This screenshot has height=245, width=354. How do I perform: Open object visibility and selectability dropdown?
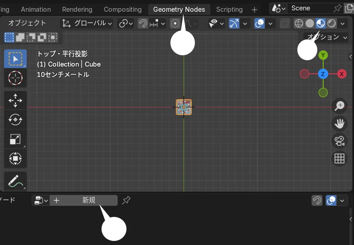tap(216, 23)
